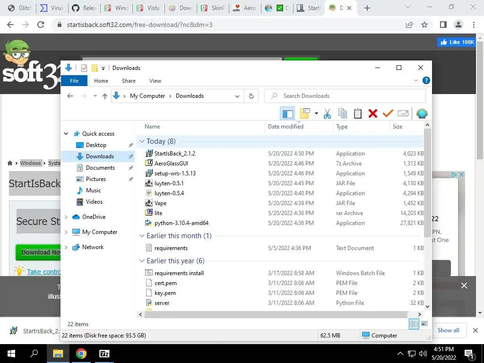
Task: Click the horizontal scrollbar of file list
Action: coord(276,314)
